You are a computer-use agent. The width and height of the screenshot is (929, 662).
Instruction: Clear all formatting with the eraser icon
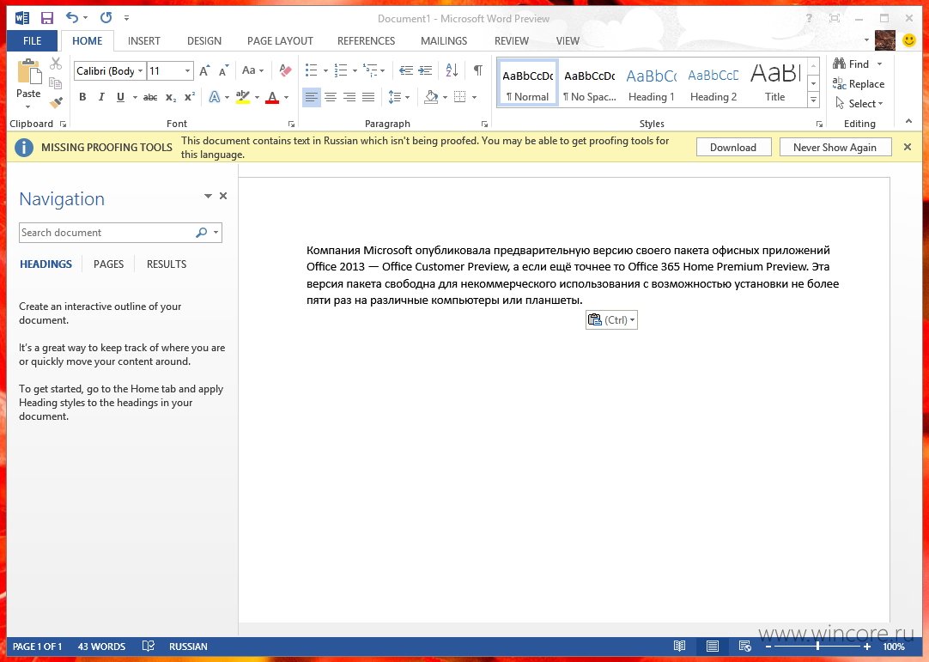click(x=285, y=70)
